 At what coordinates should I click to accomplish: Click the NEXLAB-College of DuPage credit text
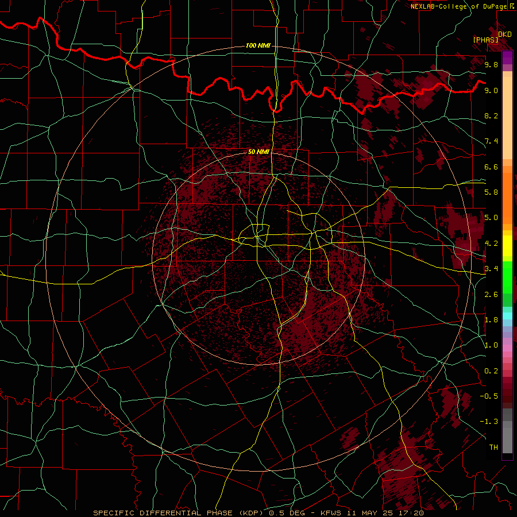tap(458, 6)
